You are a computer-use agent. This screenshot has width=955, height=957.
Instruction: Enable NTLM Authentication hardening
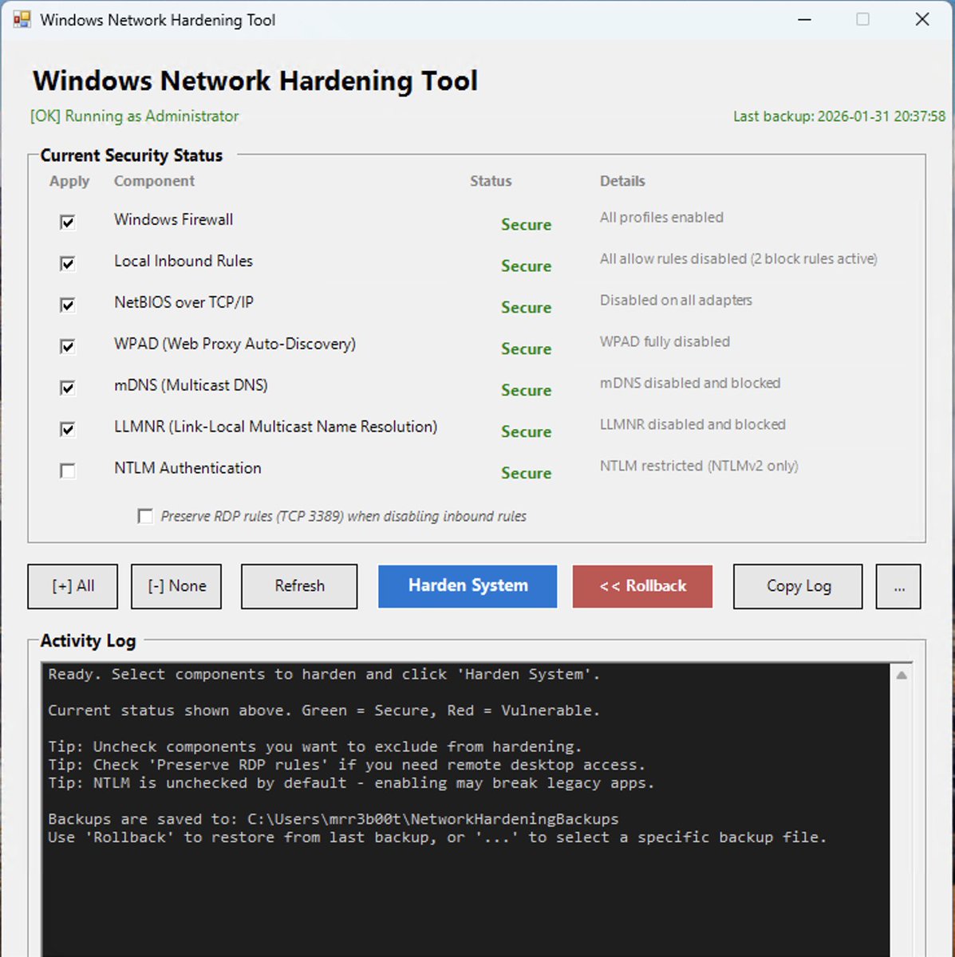[68, 471]
